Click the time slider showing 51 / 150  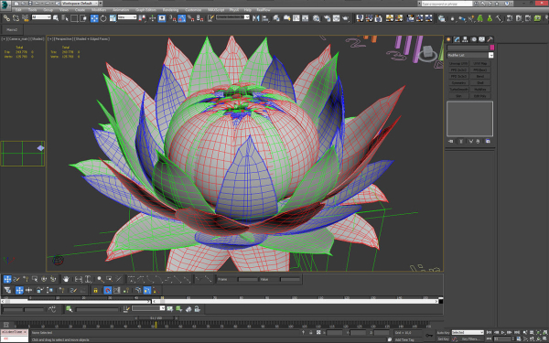(156, 318)
